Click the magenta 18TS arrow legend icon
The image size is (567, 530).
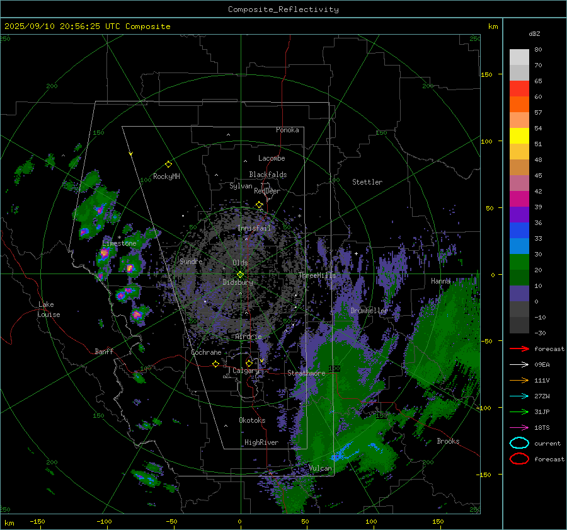click(519, 428)
